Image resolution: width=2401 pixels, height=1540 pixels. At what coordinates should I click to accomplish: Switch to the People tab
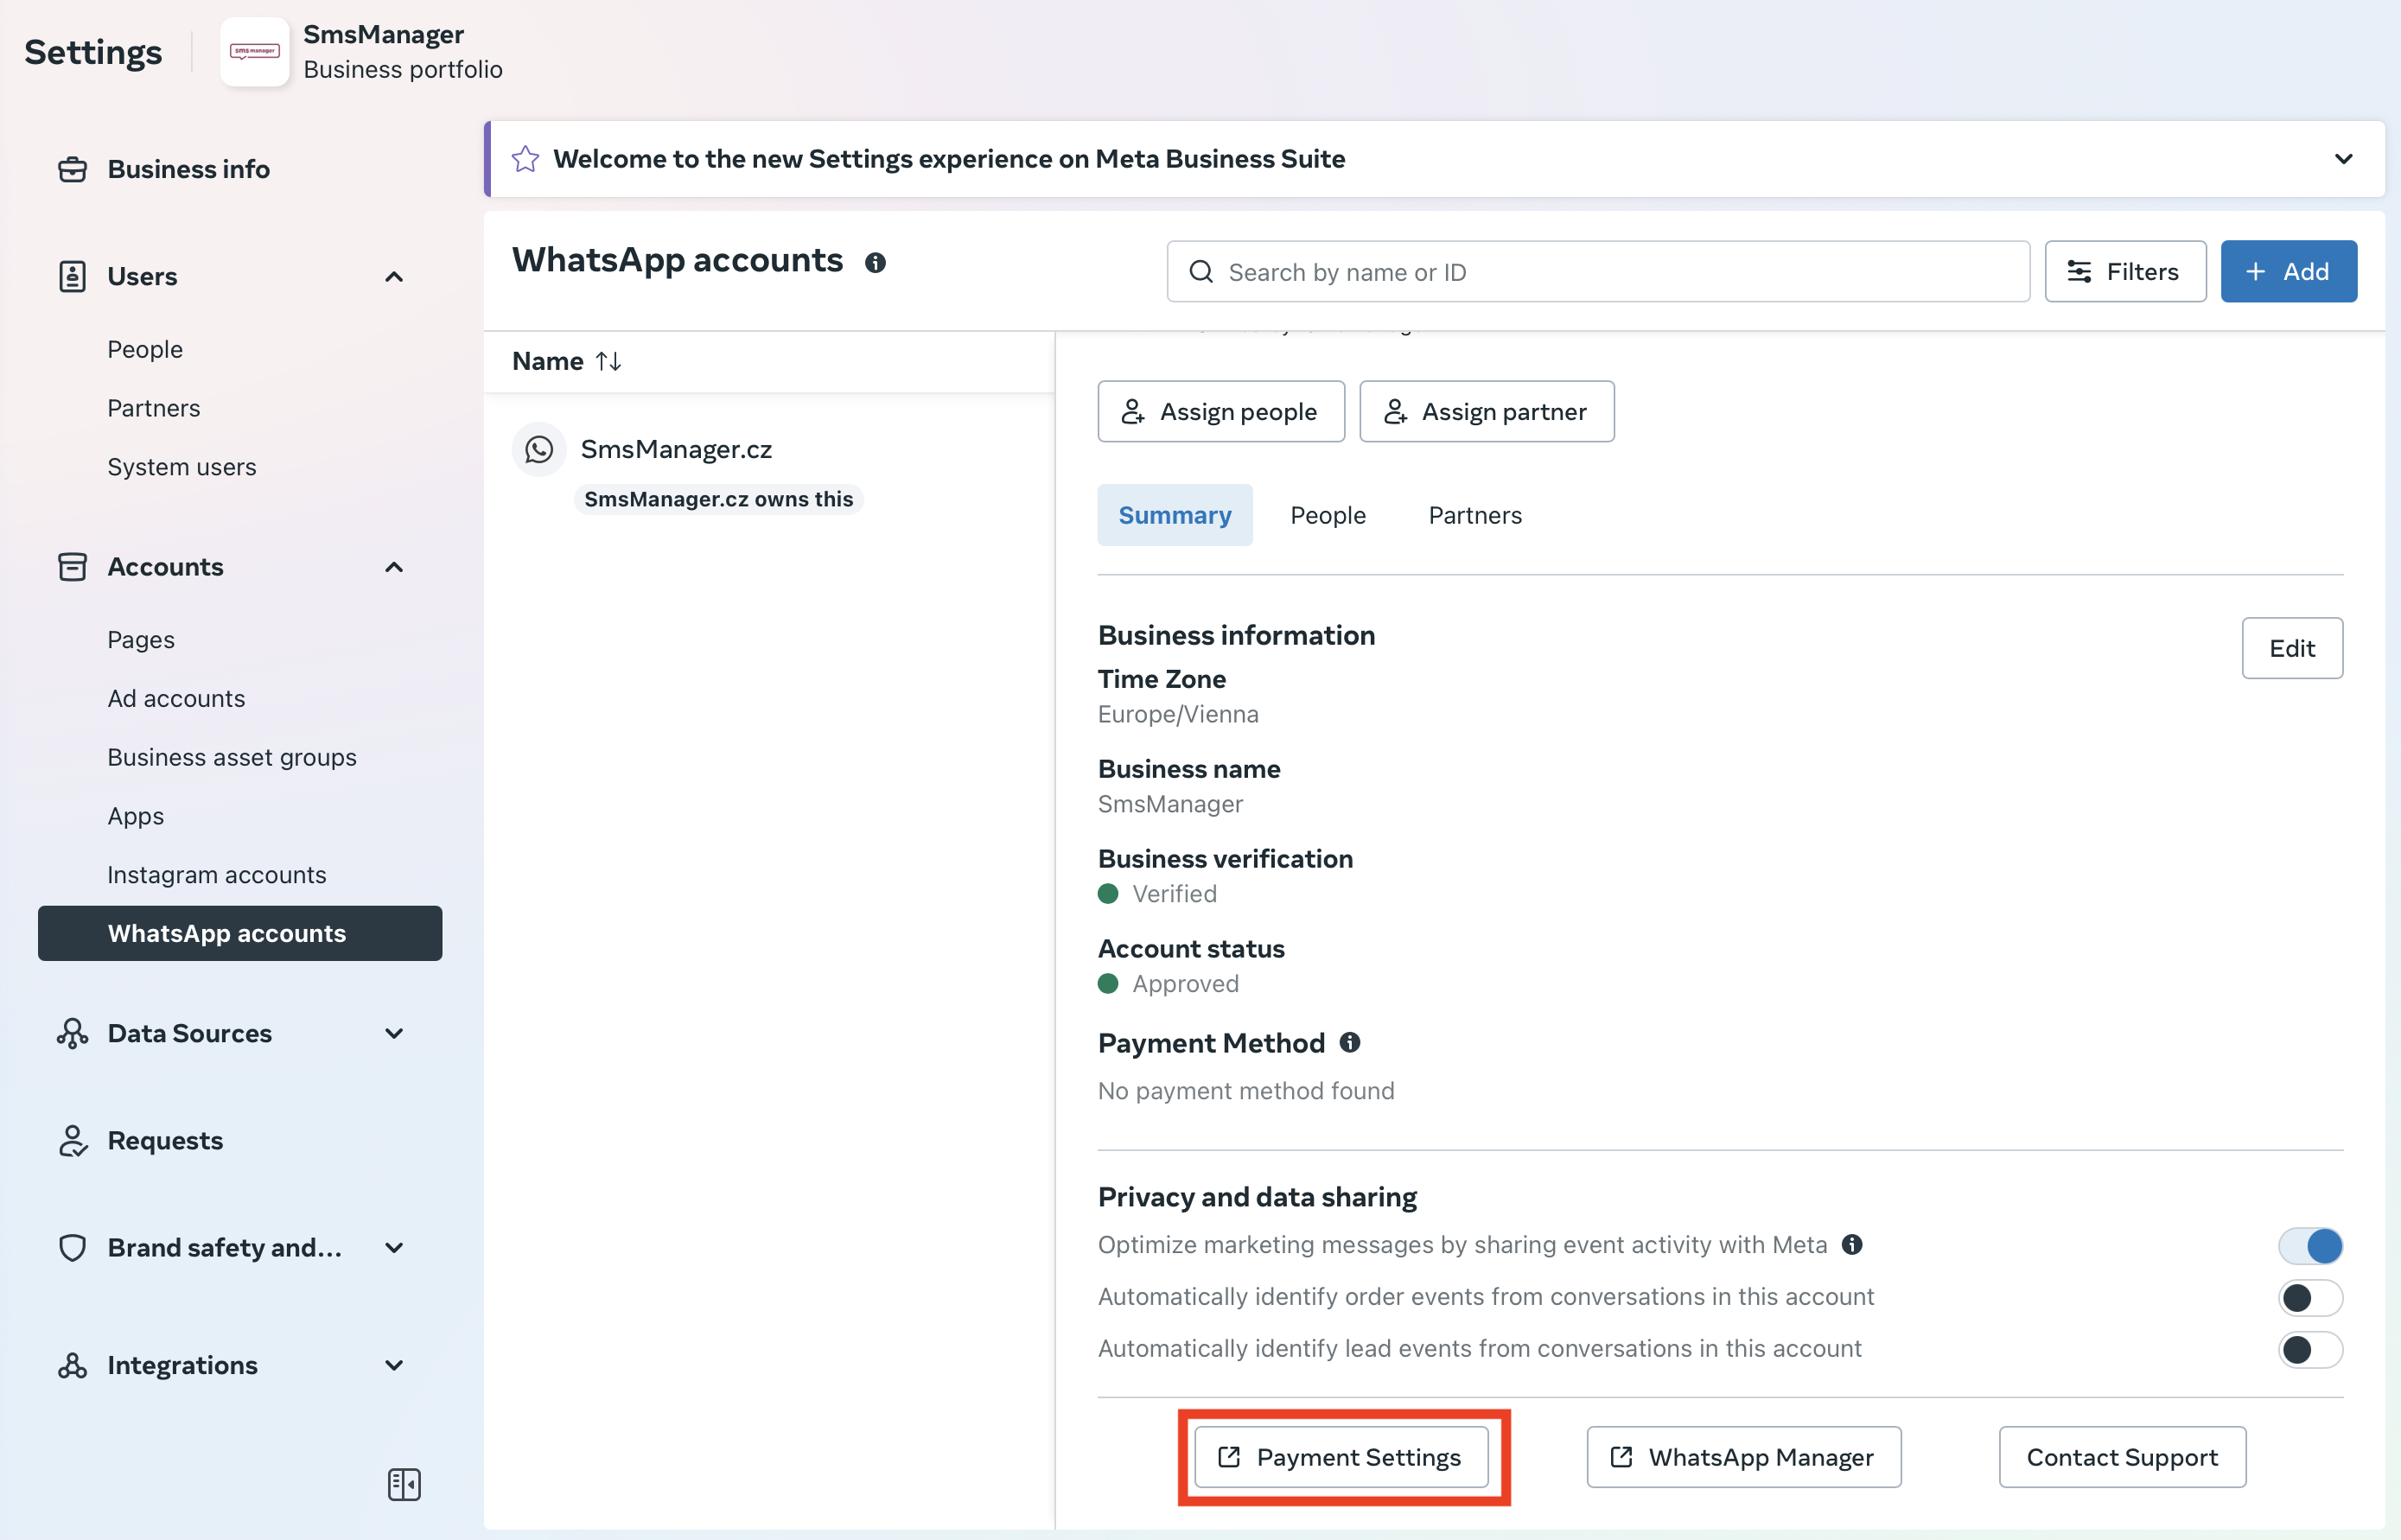tap(1327, 515)
